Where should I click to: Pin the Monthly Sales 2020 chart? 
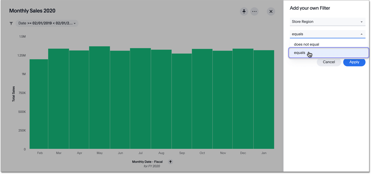pos(244,11)
